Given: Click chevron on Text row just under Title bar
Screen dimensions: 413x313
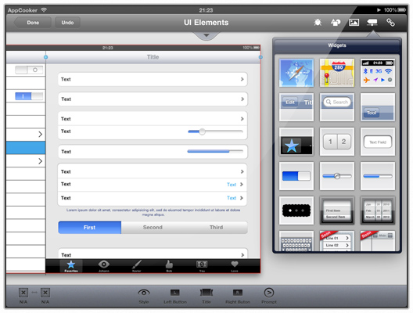Looking at the screenshot, I should pos(242,79).
